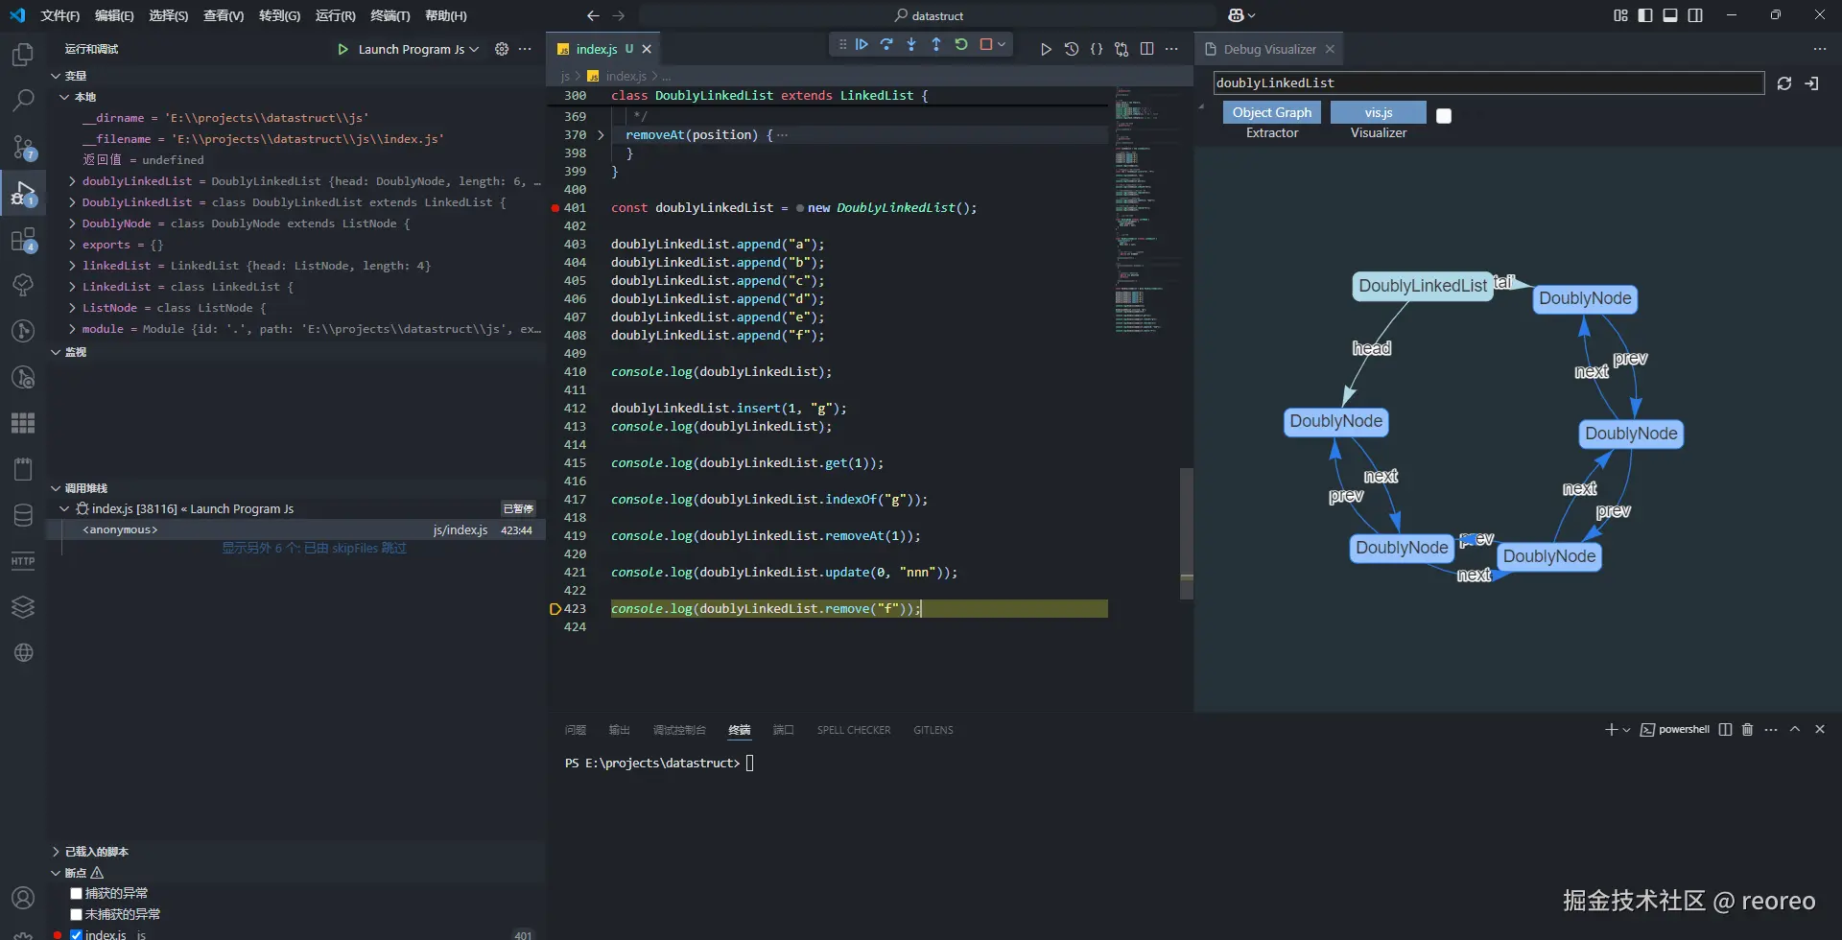Click the debug Restart icon

[x=961, y=45]
